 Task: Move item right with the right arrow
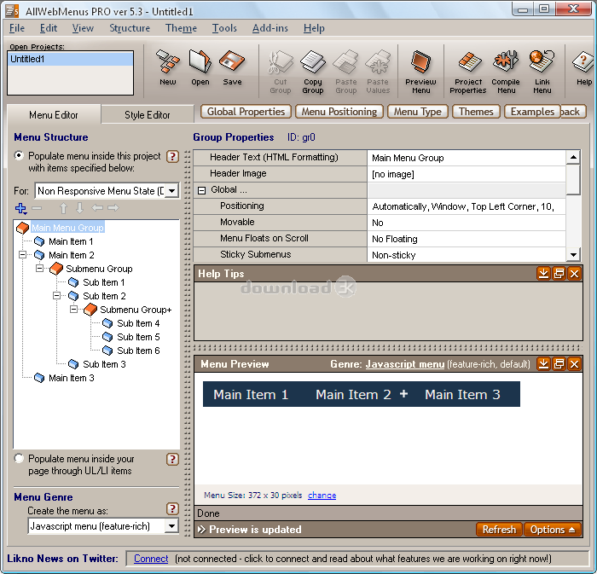tap(113, 208)
